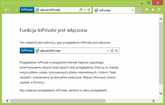Click the sentence 'Aby wyłączyć przeglądanie InPrivate'
The image size is (165, 105).
click(63, 90)
